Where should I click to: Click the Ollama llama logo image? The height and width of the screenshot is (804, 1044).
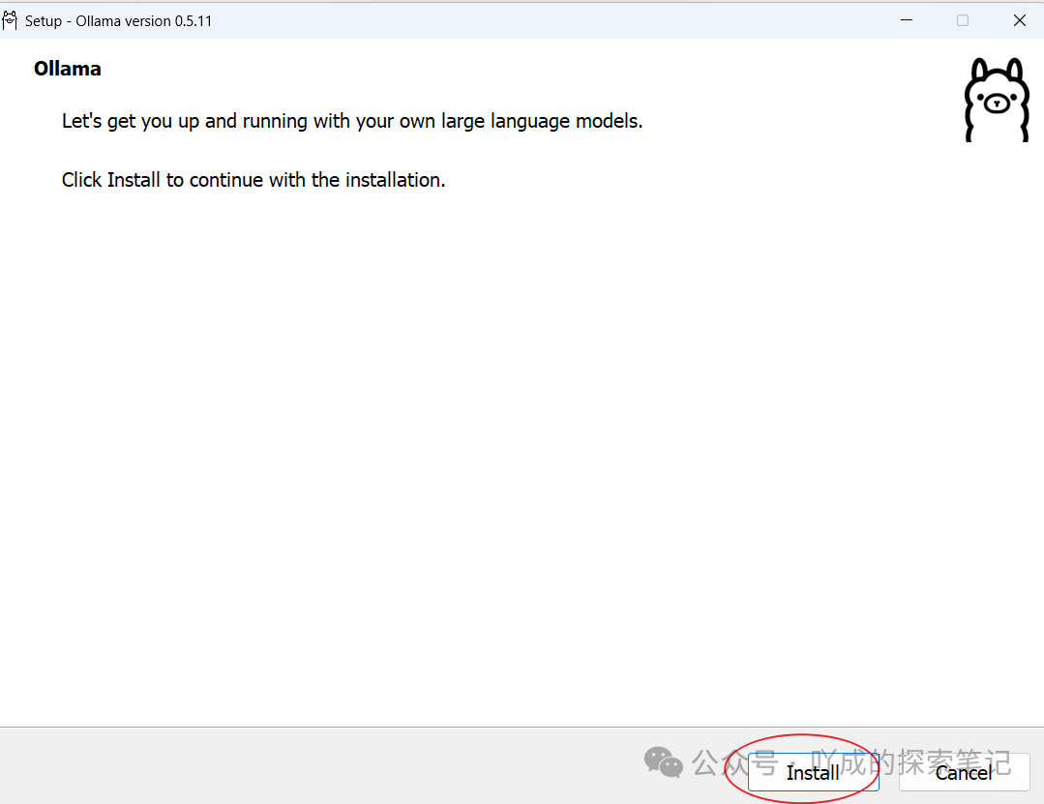pyautogui.click(x=997, y=100)
